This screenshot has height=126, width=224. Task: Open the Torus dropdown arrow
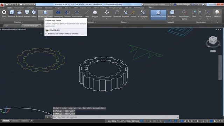pyautogui.click(x=4, y=19)
